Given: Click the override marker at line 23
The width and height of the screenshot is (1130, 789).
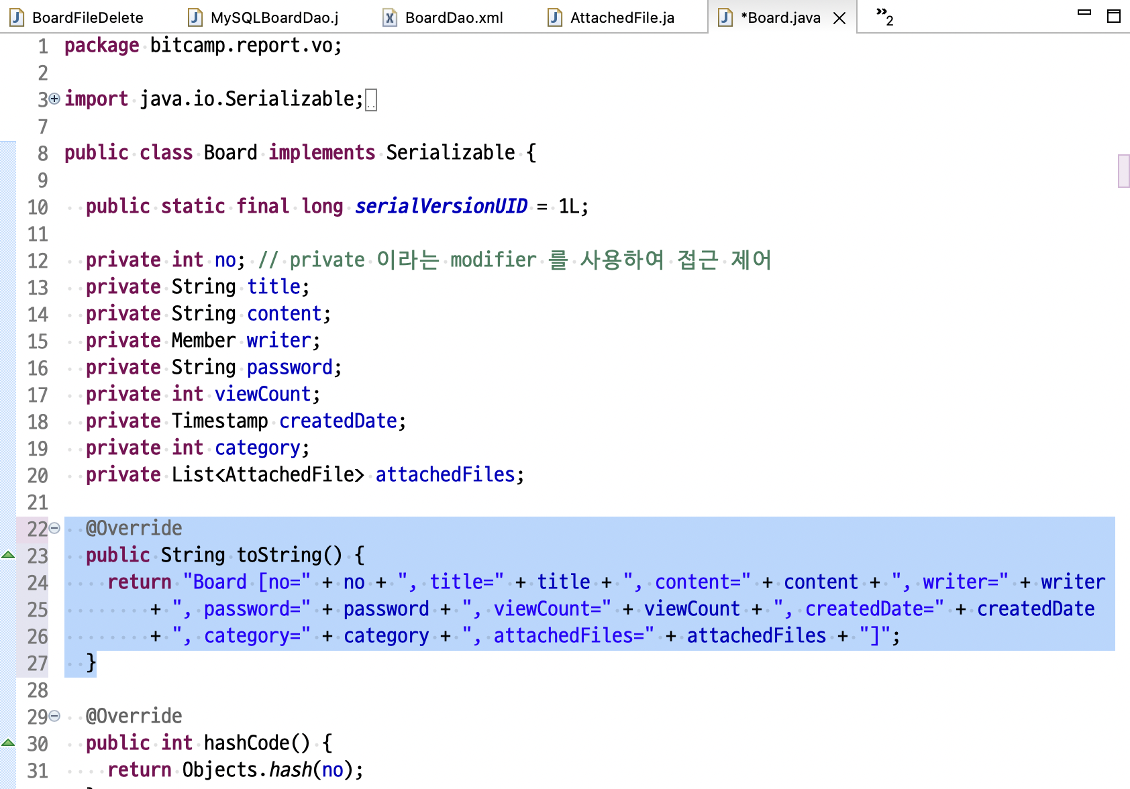Looking at the screenshot, I should point(8,555).
